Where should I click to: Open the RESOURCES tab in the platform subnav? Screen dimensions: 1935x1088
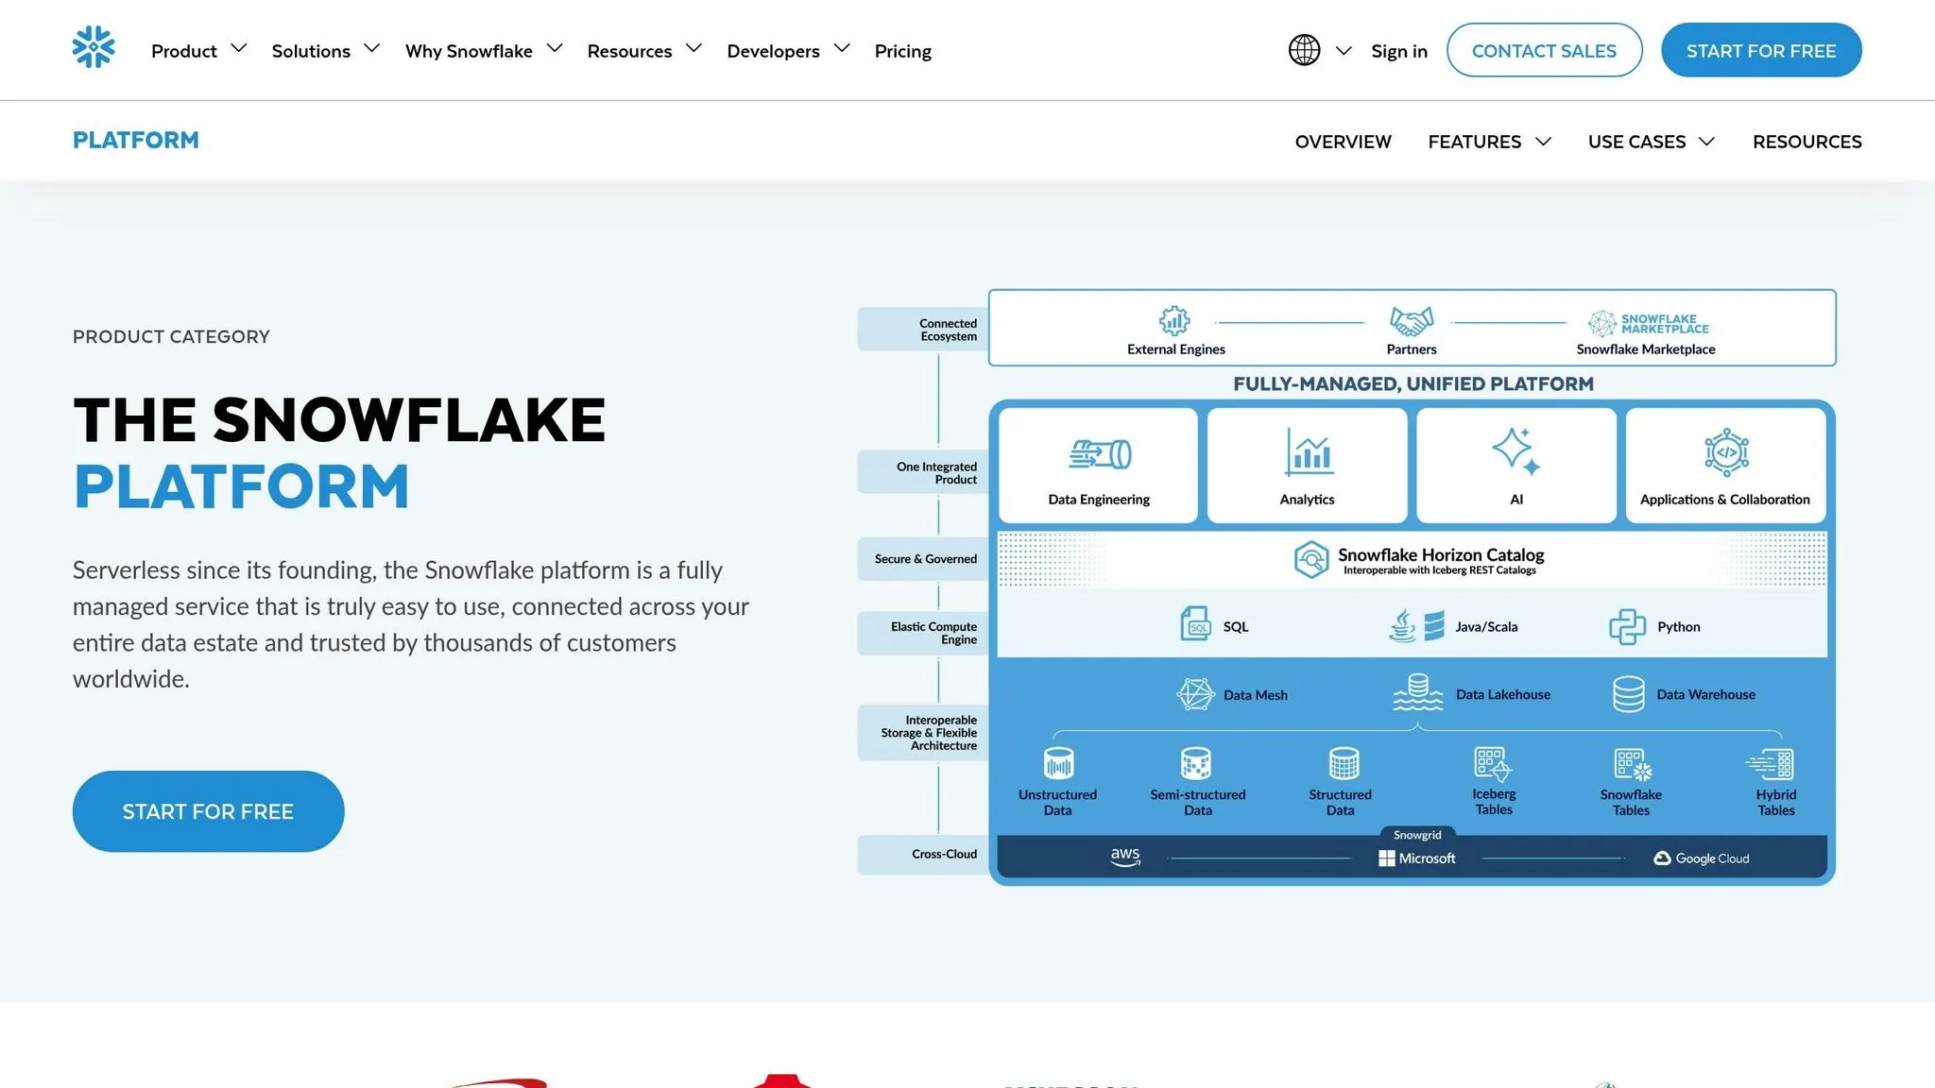coord(1807,142)
